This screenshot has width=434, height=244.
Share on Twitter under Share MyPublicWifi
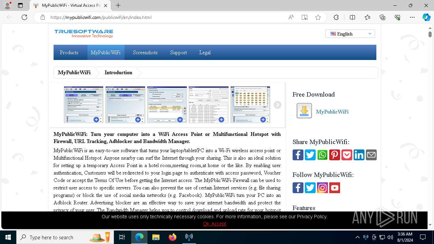click(310, 155)
